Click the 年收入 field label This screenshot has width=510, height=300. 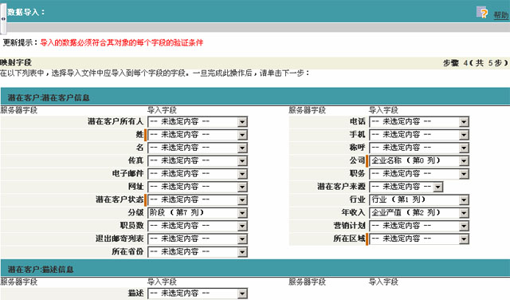pyautogui.click(x=353, y=213)
